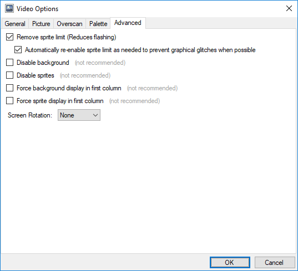This screenshot has width=298, height=271.
Task: Uncheck Remove sprite limit checkbox
Action: click(9, 37)
